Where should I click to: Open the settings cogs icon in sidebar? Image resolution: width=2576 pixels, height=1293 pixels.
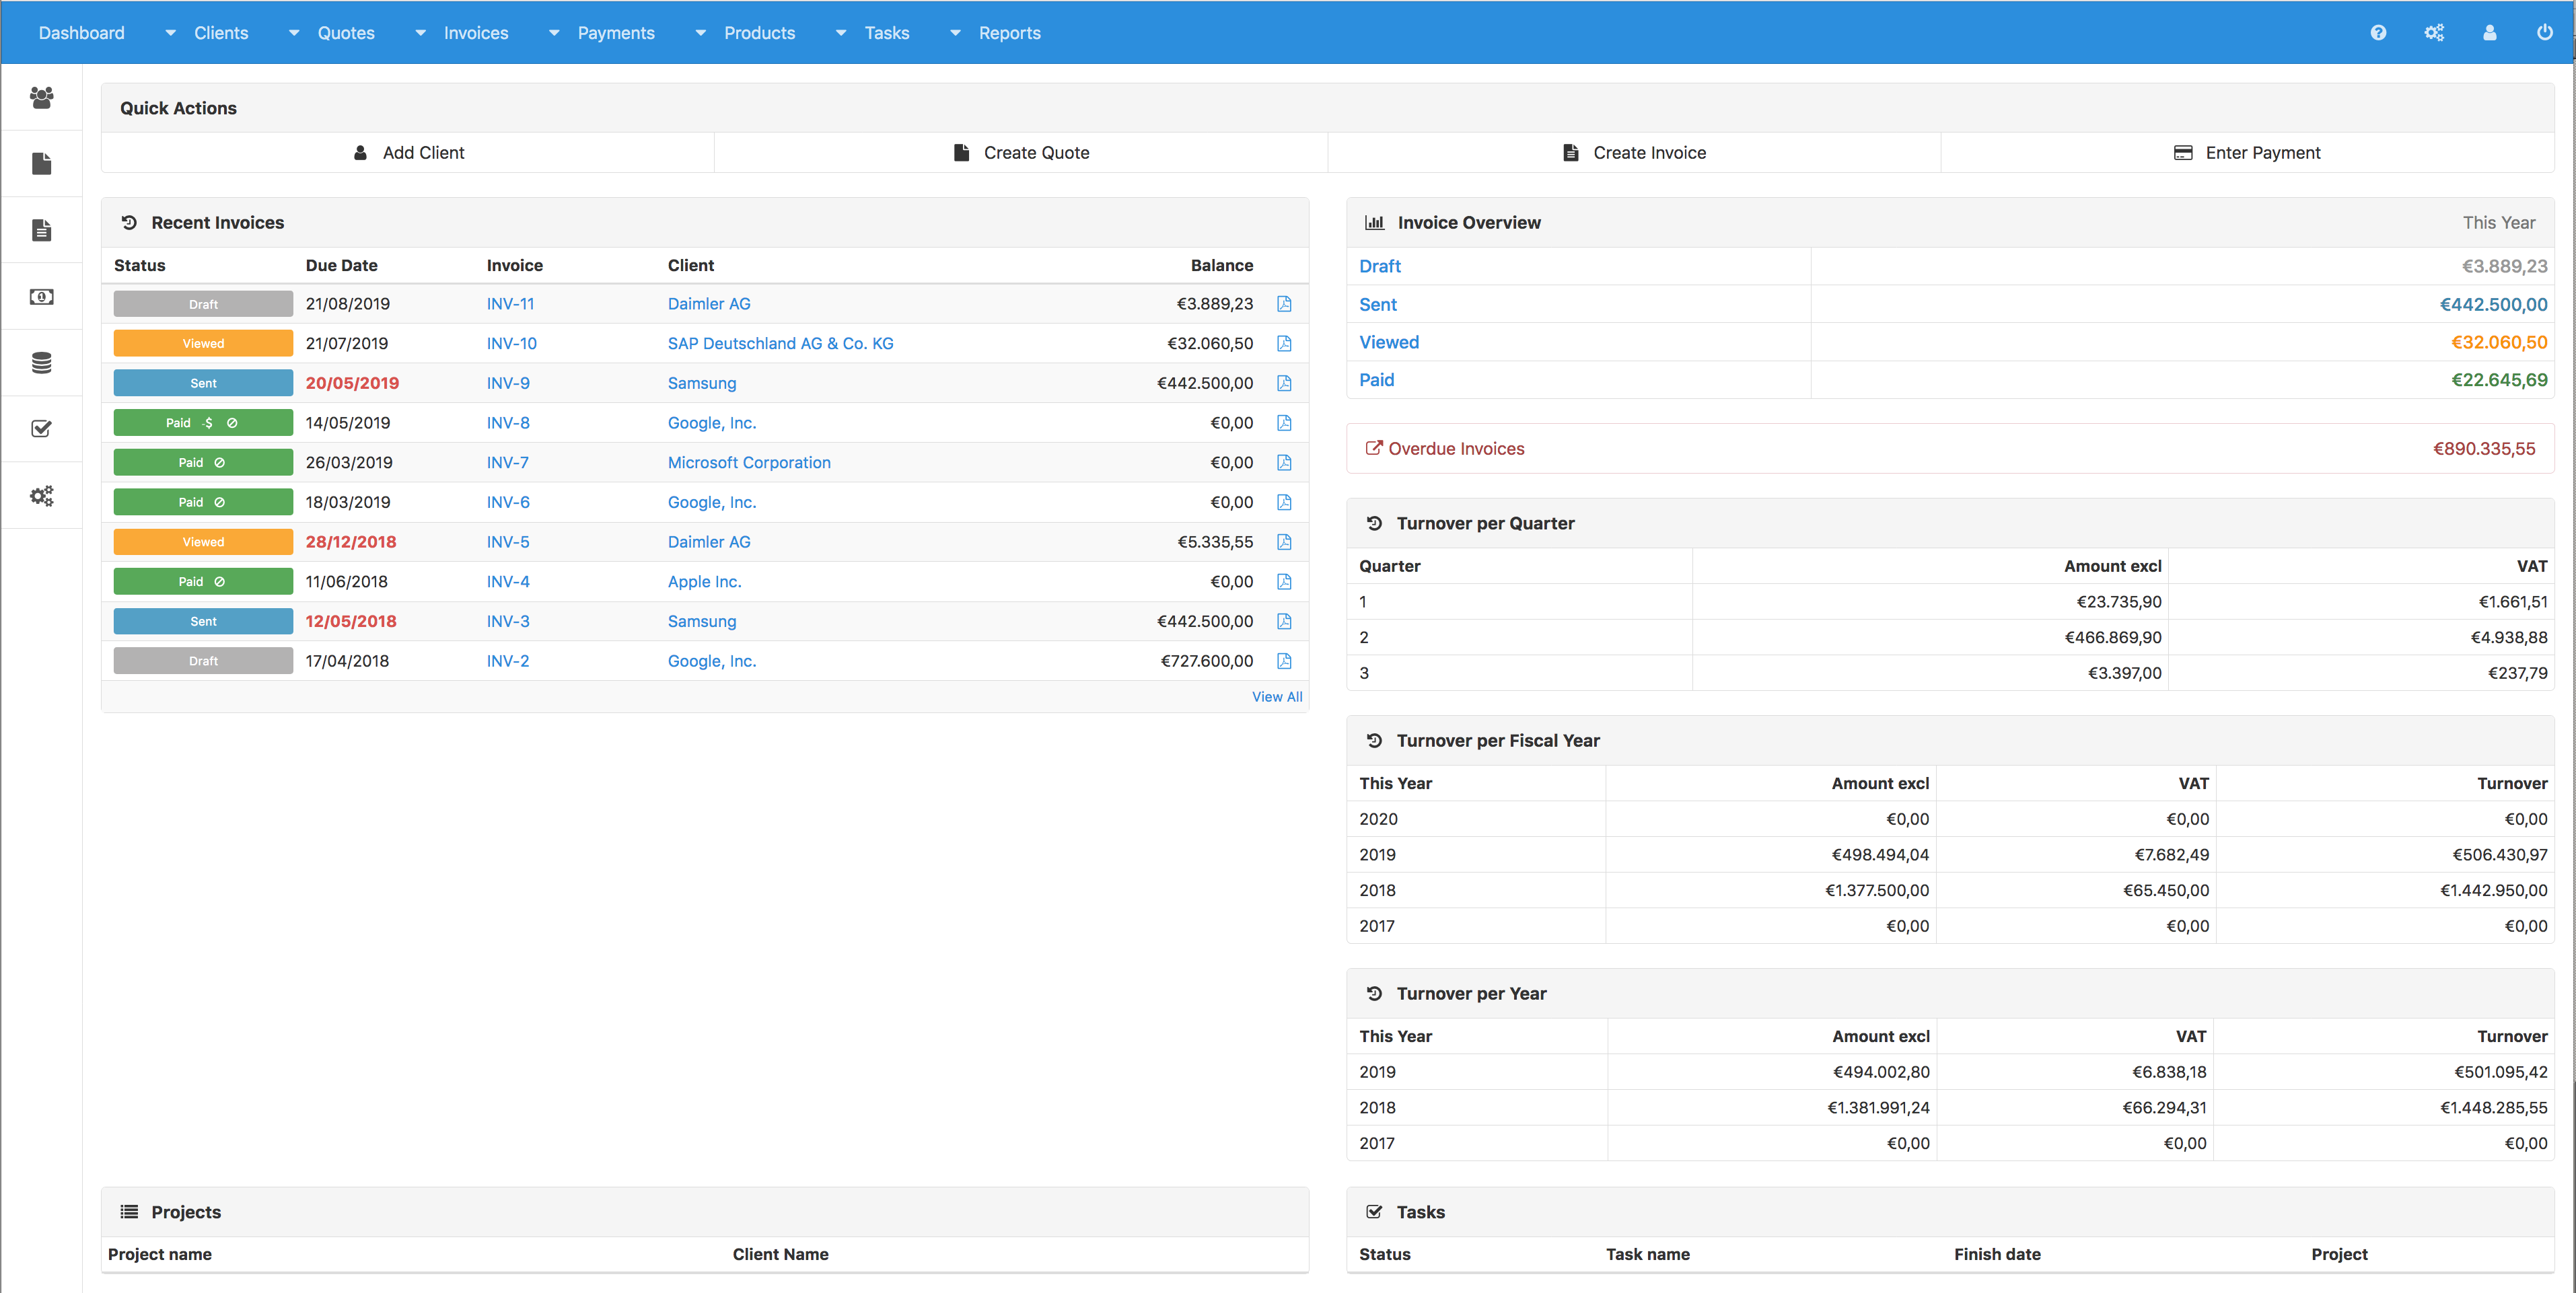tap(41, 496)
